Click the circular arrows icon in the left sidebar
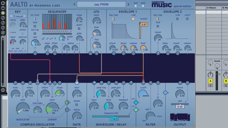 pyautogui.click(x=3, y=33)
